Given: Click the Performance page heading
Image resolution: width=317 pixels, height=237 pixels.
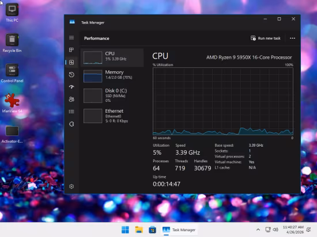Looking at the screenshot, I should [97, 39].
